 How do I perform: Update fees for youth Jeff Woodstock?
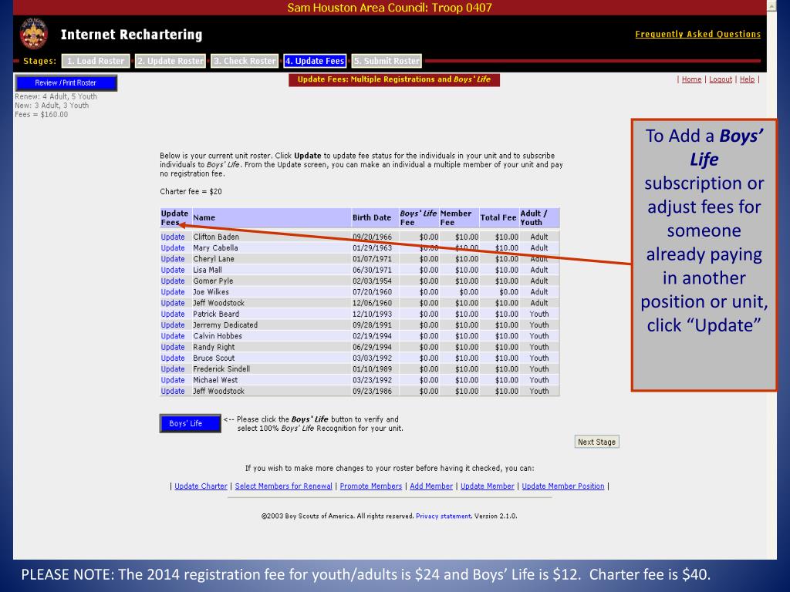point(173,391)
